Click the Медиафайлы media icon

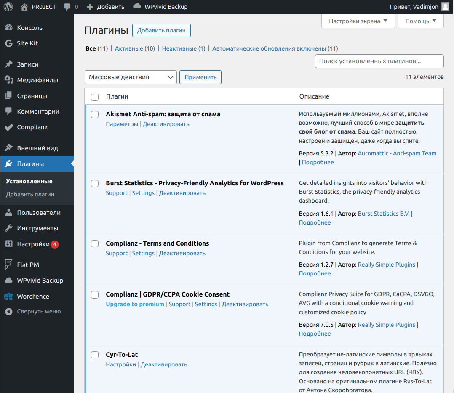(9, 80)
